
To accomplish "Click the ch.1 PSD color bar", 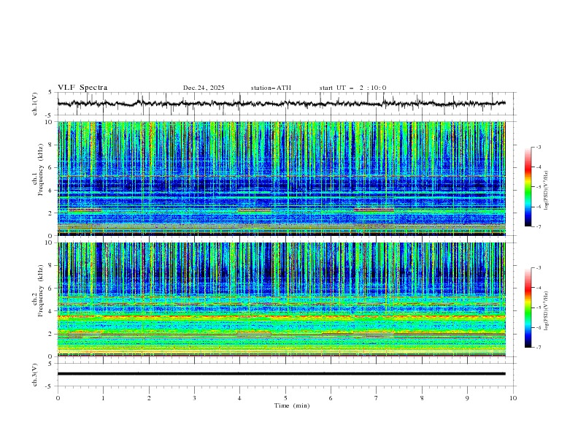I will click(528, 187).
